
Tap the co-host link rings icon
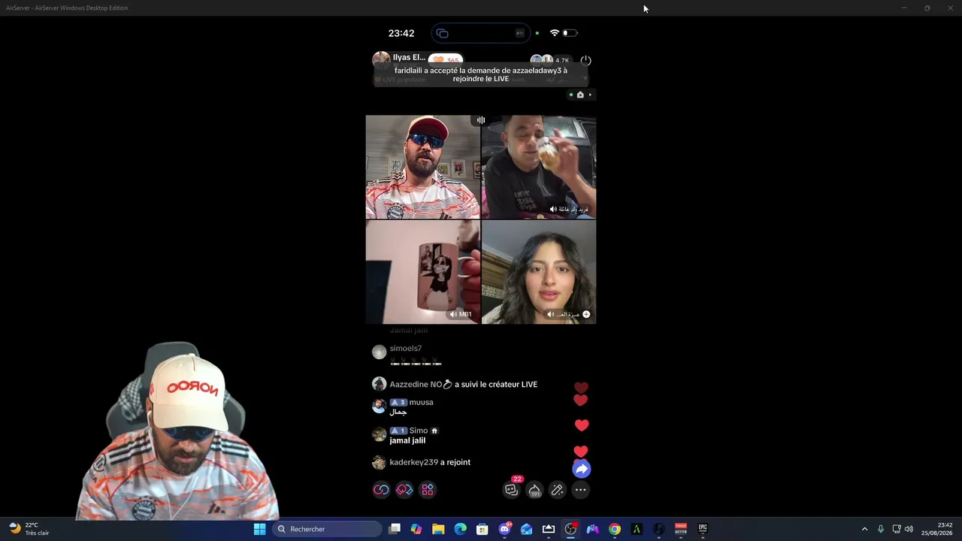click(381, 490)
